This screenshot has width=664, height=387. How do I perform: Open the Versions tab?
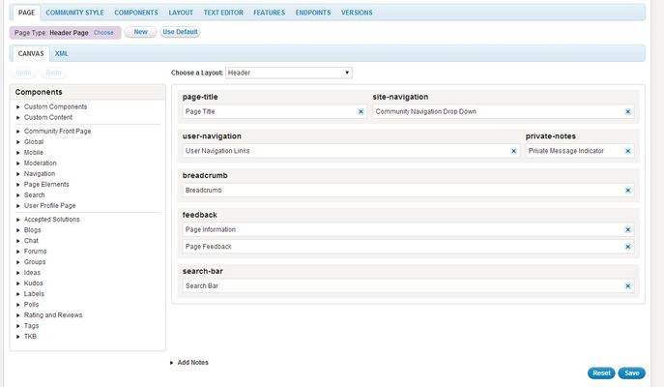click(x=357, y=13)
